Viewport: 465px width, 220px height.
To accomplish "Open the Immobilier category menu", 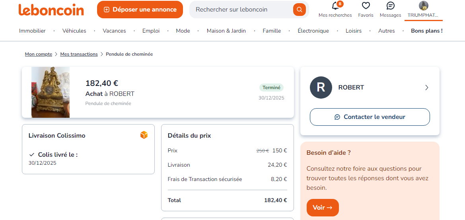I will click(x=32, y=31).
